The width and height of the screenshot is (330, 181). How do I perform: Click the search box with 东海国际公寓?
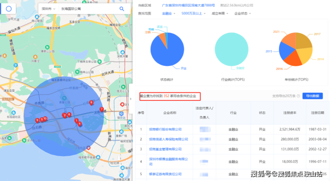(85, 8)
